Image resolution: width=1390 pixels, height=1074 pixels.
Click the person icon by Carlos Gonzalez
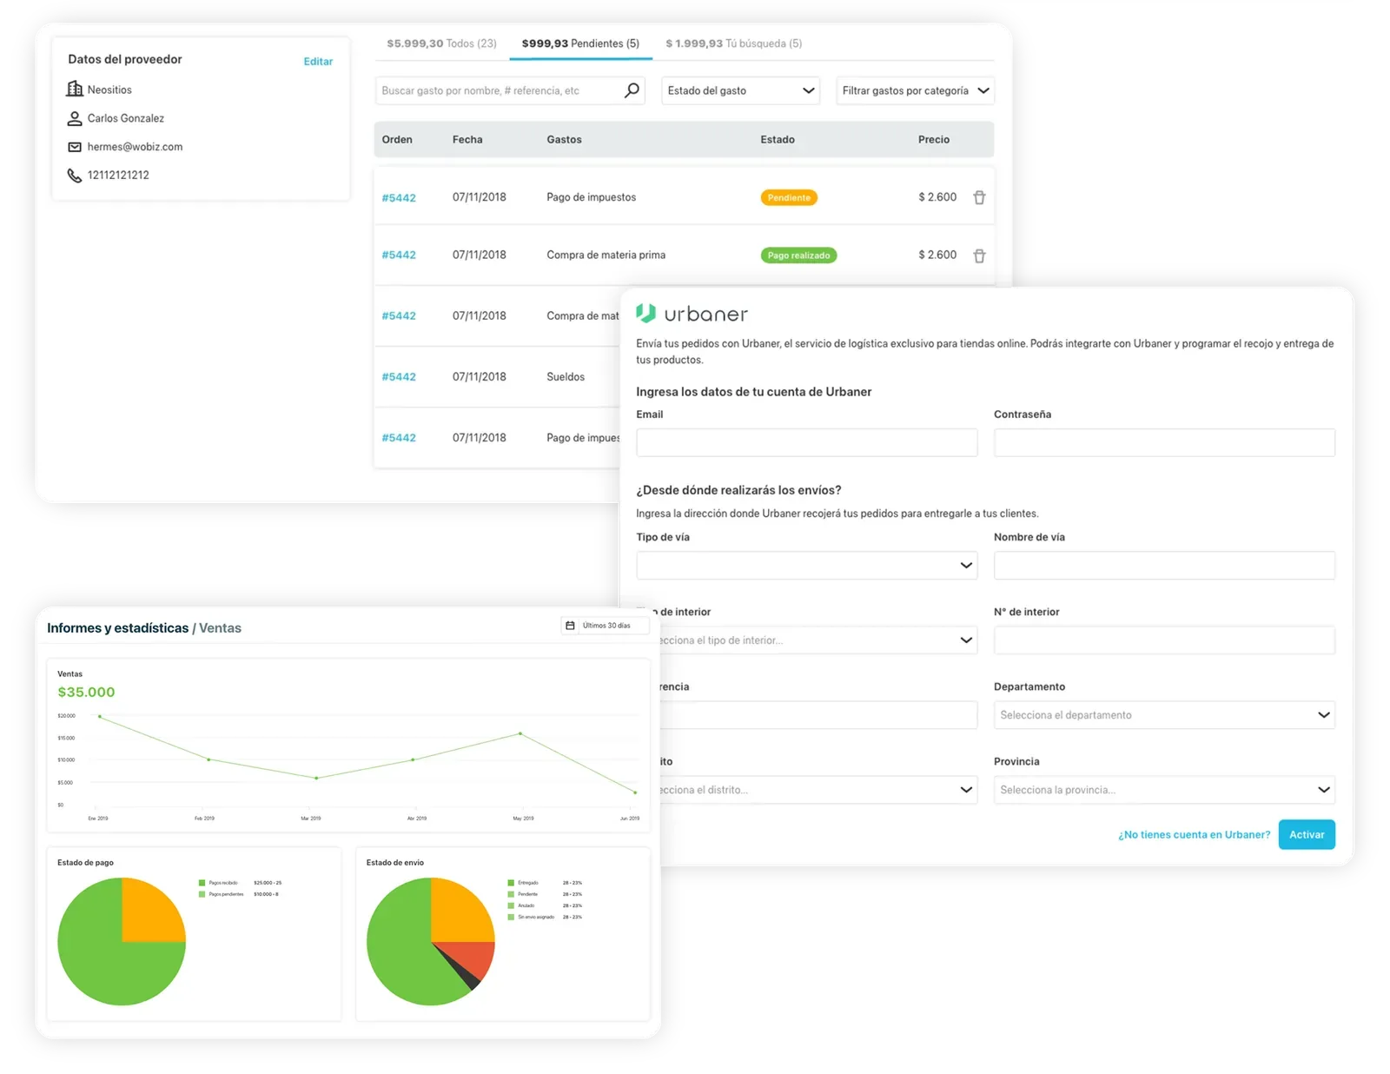pyautogui.click(x=75, y=118)
